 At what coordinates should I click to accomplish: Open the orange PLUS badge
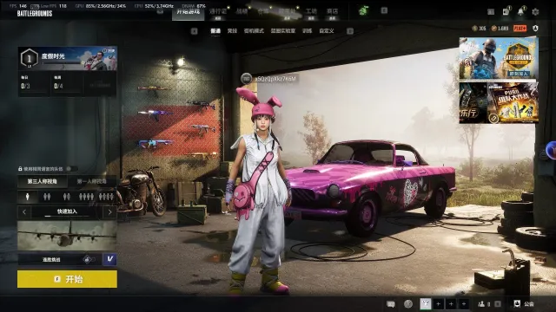[x=520, y=29]
